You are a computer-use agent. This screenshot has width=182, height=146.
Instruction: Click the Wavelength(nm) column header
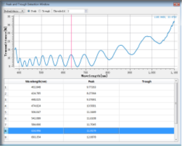[x=36, y=82]
